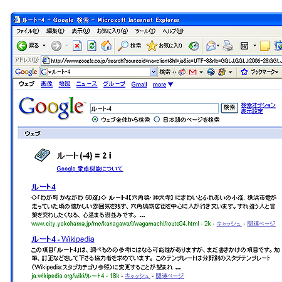Click the Maps (地図) link

tap(65, 84)
